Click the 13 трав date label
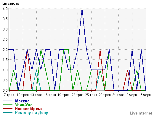Viewport: 154px width, 116px height. [36, 95]
